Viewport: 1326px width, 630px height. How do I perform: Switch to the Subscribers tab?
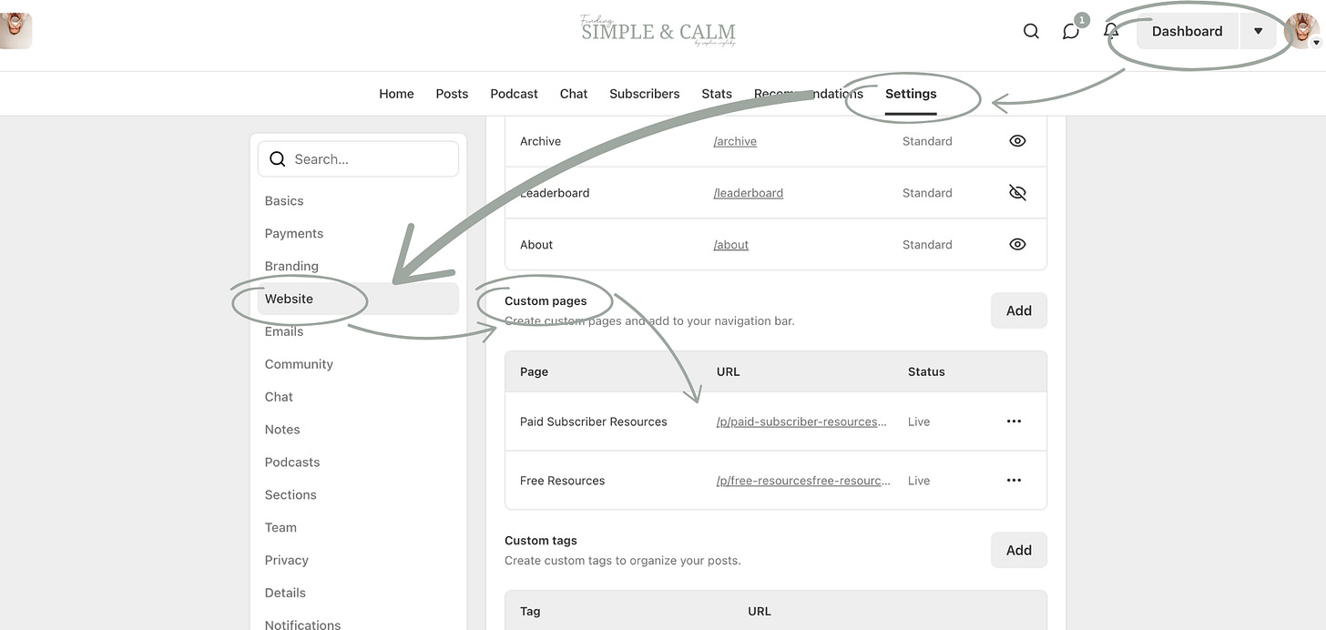coord(644,93)
